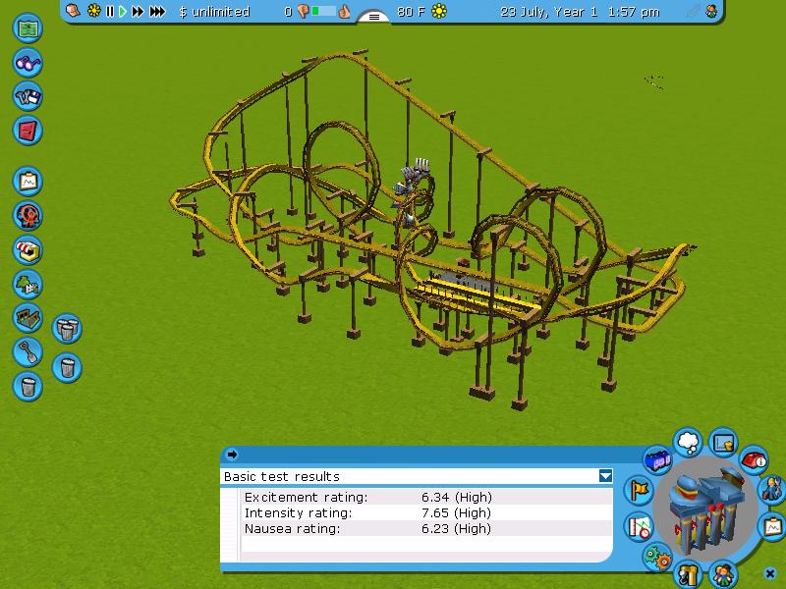Click the 80 F temperature readout

click(411, 12)
